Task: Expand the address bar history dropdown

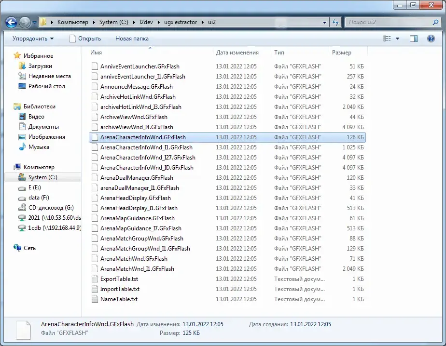Action: 323,22
